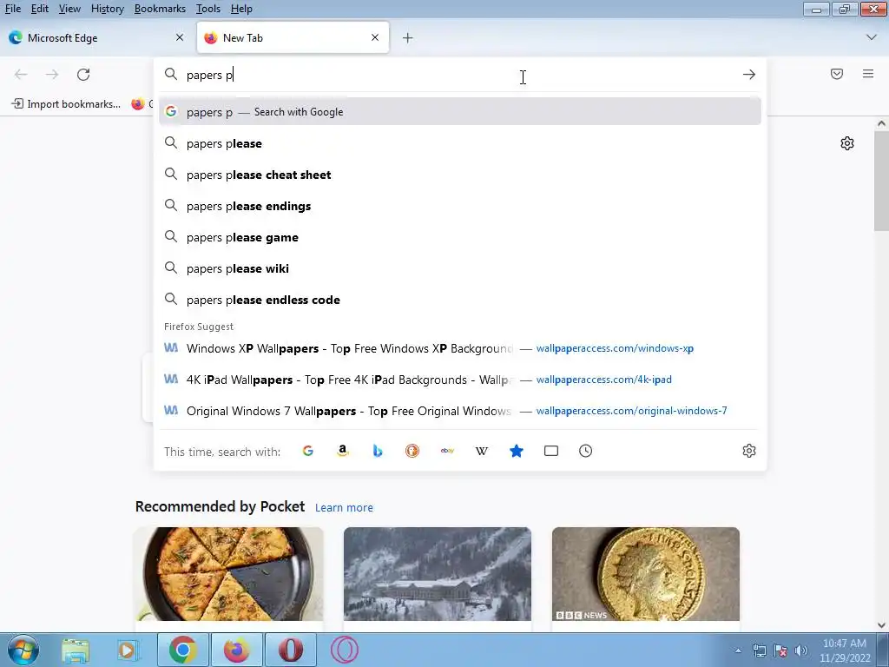This screenshot has height=667, width=889.
Task: Open the network tray icon
Action: tap(759, 650)
